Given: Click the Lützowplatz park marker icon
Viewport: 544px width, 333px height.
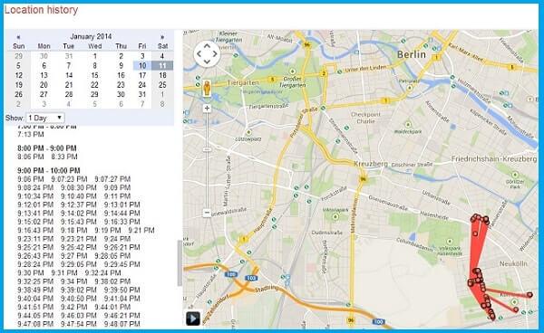Looking at the screenshot, I should pyautogui.click(x=248, y=133).
